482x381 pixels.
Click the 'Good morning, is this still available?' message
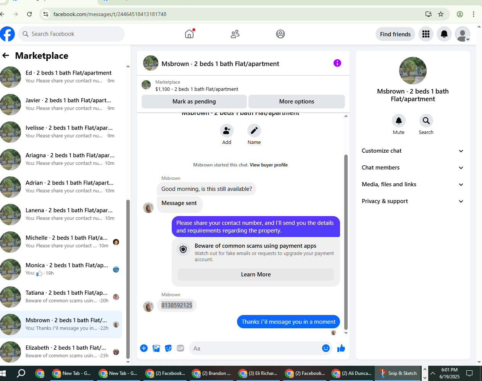point(206,189)
